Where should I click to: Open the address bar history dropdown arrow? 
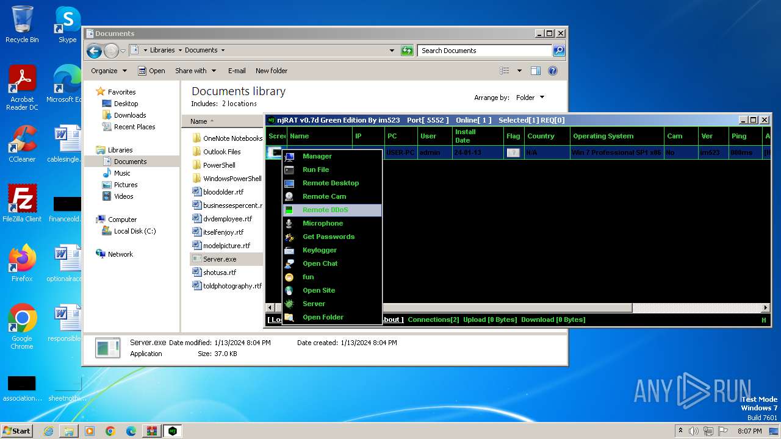(392, 51)
